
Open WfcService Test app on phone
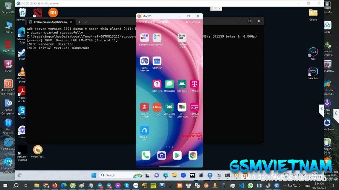pos(169,107)
